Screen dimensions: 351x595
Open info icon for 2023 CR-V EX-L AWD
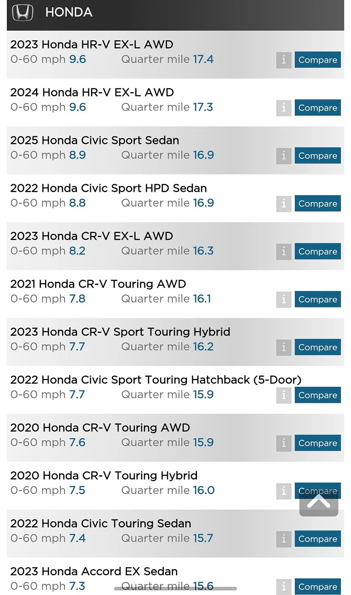(x=283, y=251)
